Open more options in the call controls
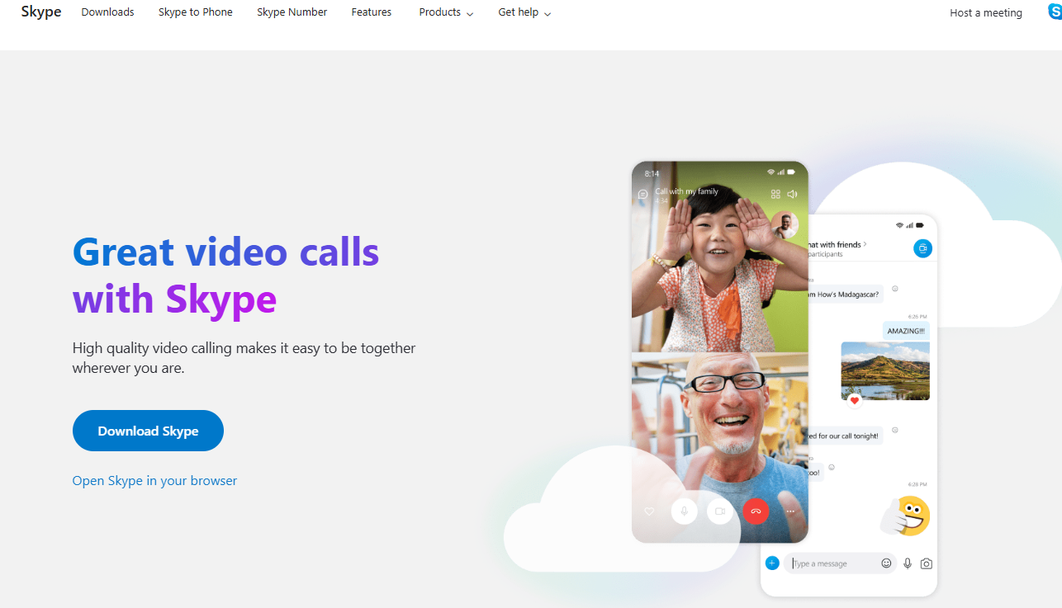The image size is (1062, 608). tap(790, 511)
